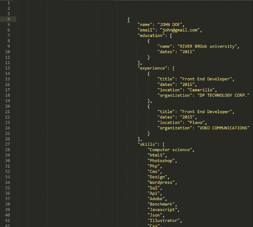The height and width of the screenshot is (227, 253).
Task: Click the opening brace on line 20
Action: pos(149,106)
